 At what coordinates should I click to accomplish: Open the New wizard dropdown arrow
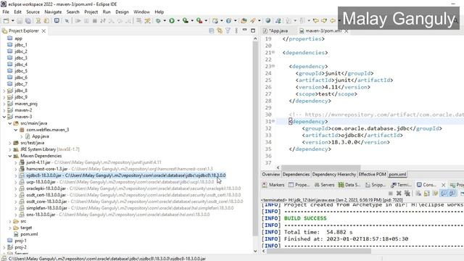coord(12,21)
